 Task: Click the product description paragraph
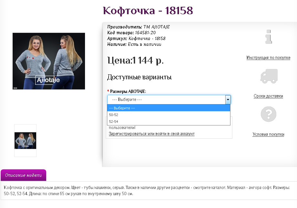point(147,191)
